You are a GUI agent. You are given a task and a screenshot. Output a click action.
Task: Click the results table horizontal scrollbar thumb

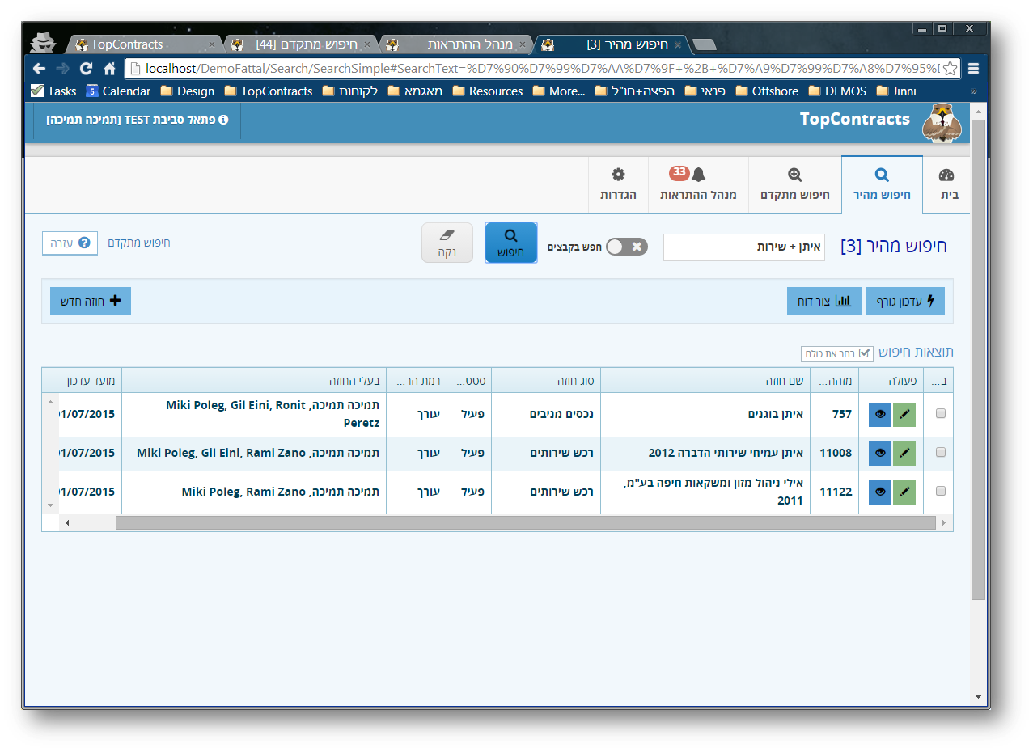(x=524, y=523)
